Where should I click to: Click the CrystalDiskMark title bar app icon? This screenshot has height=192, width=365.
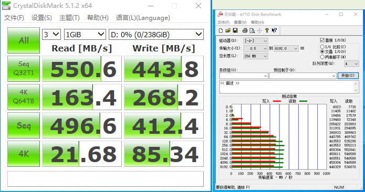tap(6, 6)
